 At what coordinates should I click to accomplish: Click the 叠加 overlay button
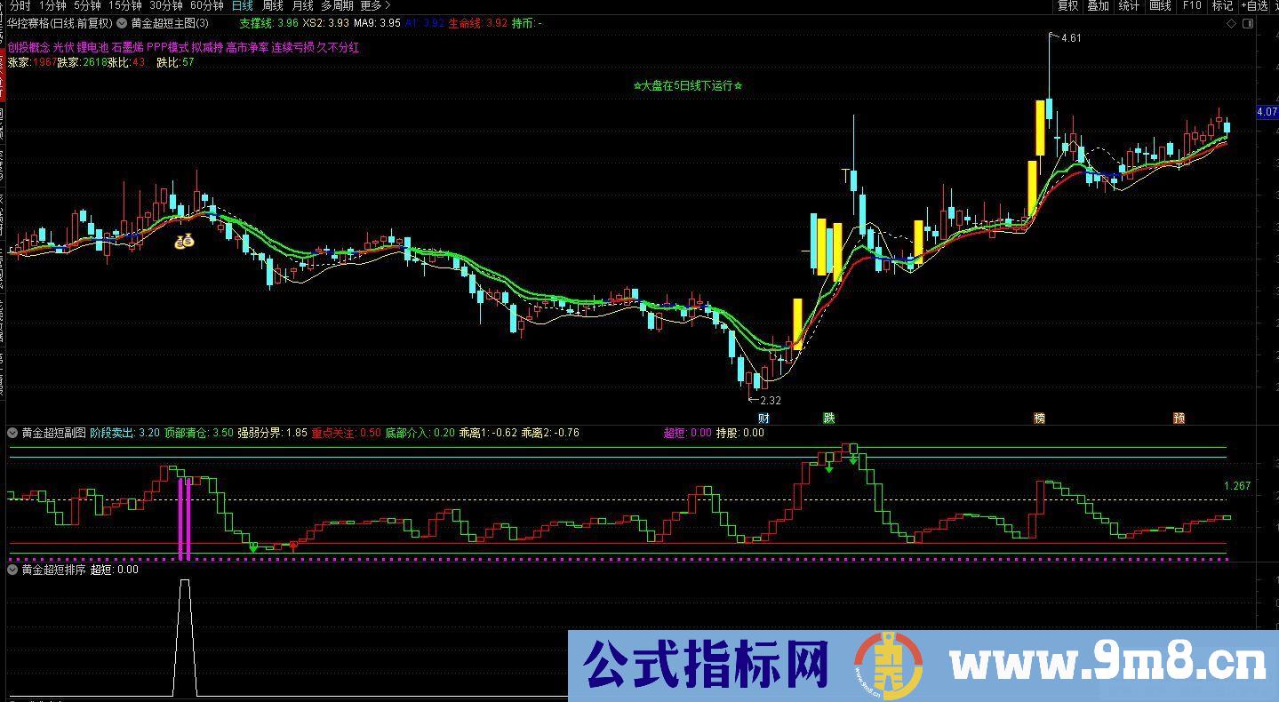click(x=1098, y=6)
